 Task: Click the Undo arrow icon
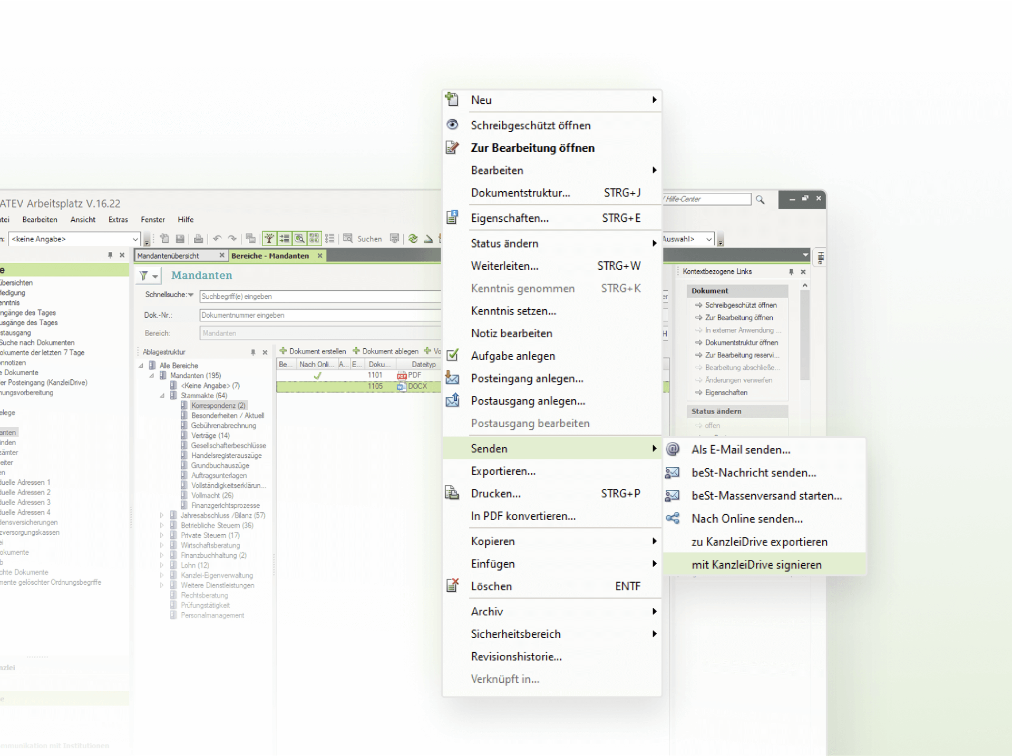[x=217, y=239]
